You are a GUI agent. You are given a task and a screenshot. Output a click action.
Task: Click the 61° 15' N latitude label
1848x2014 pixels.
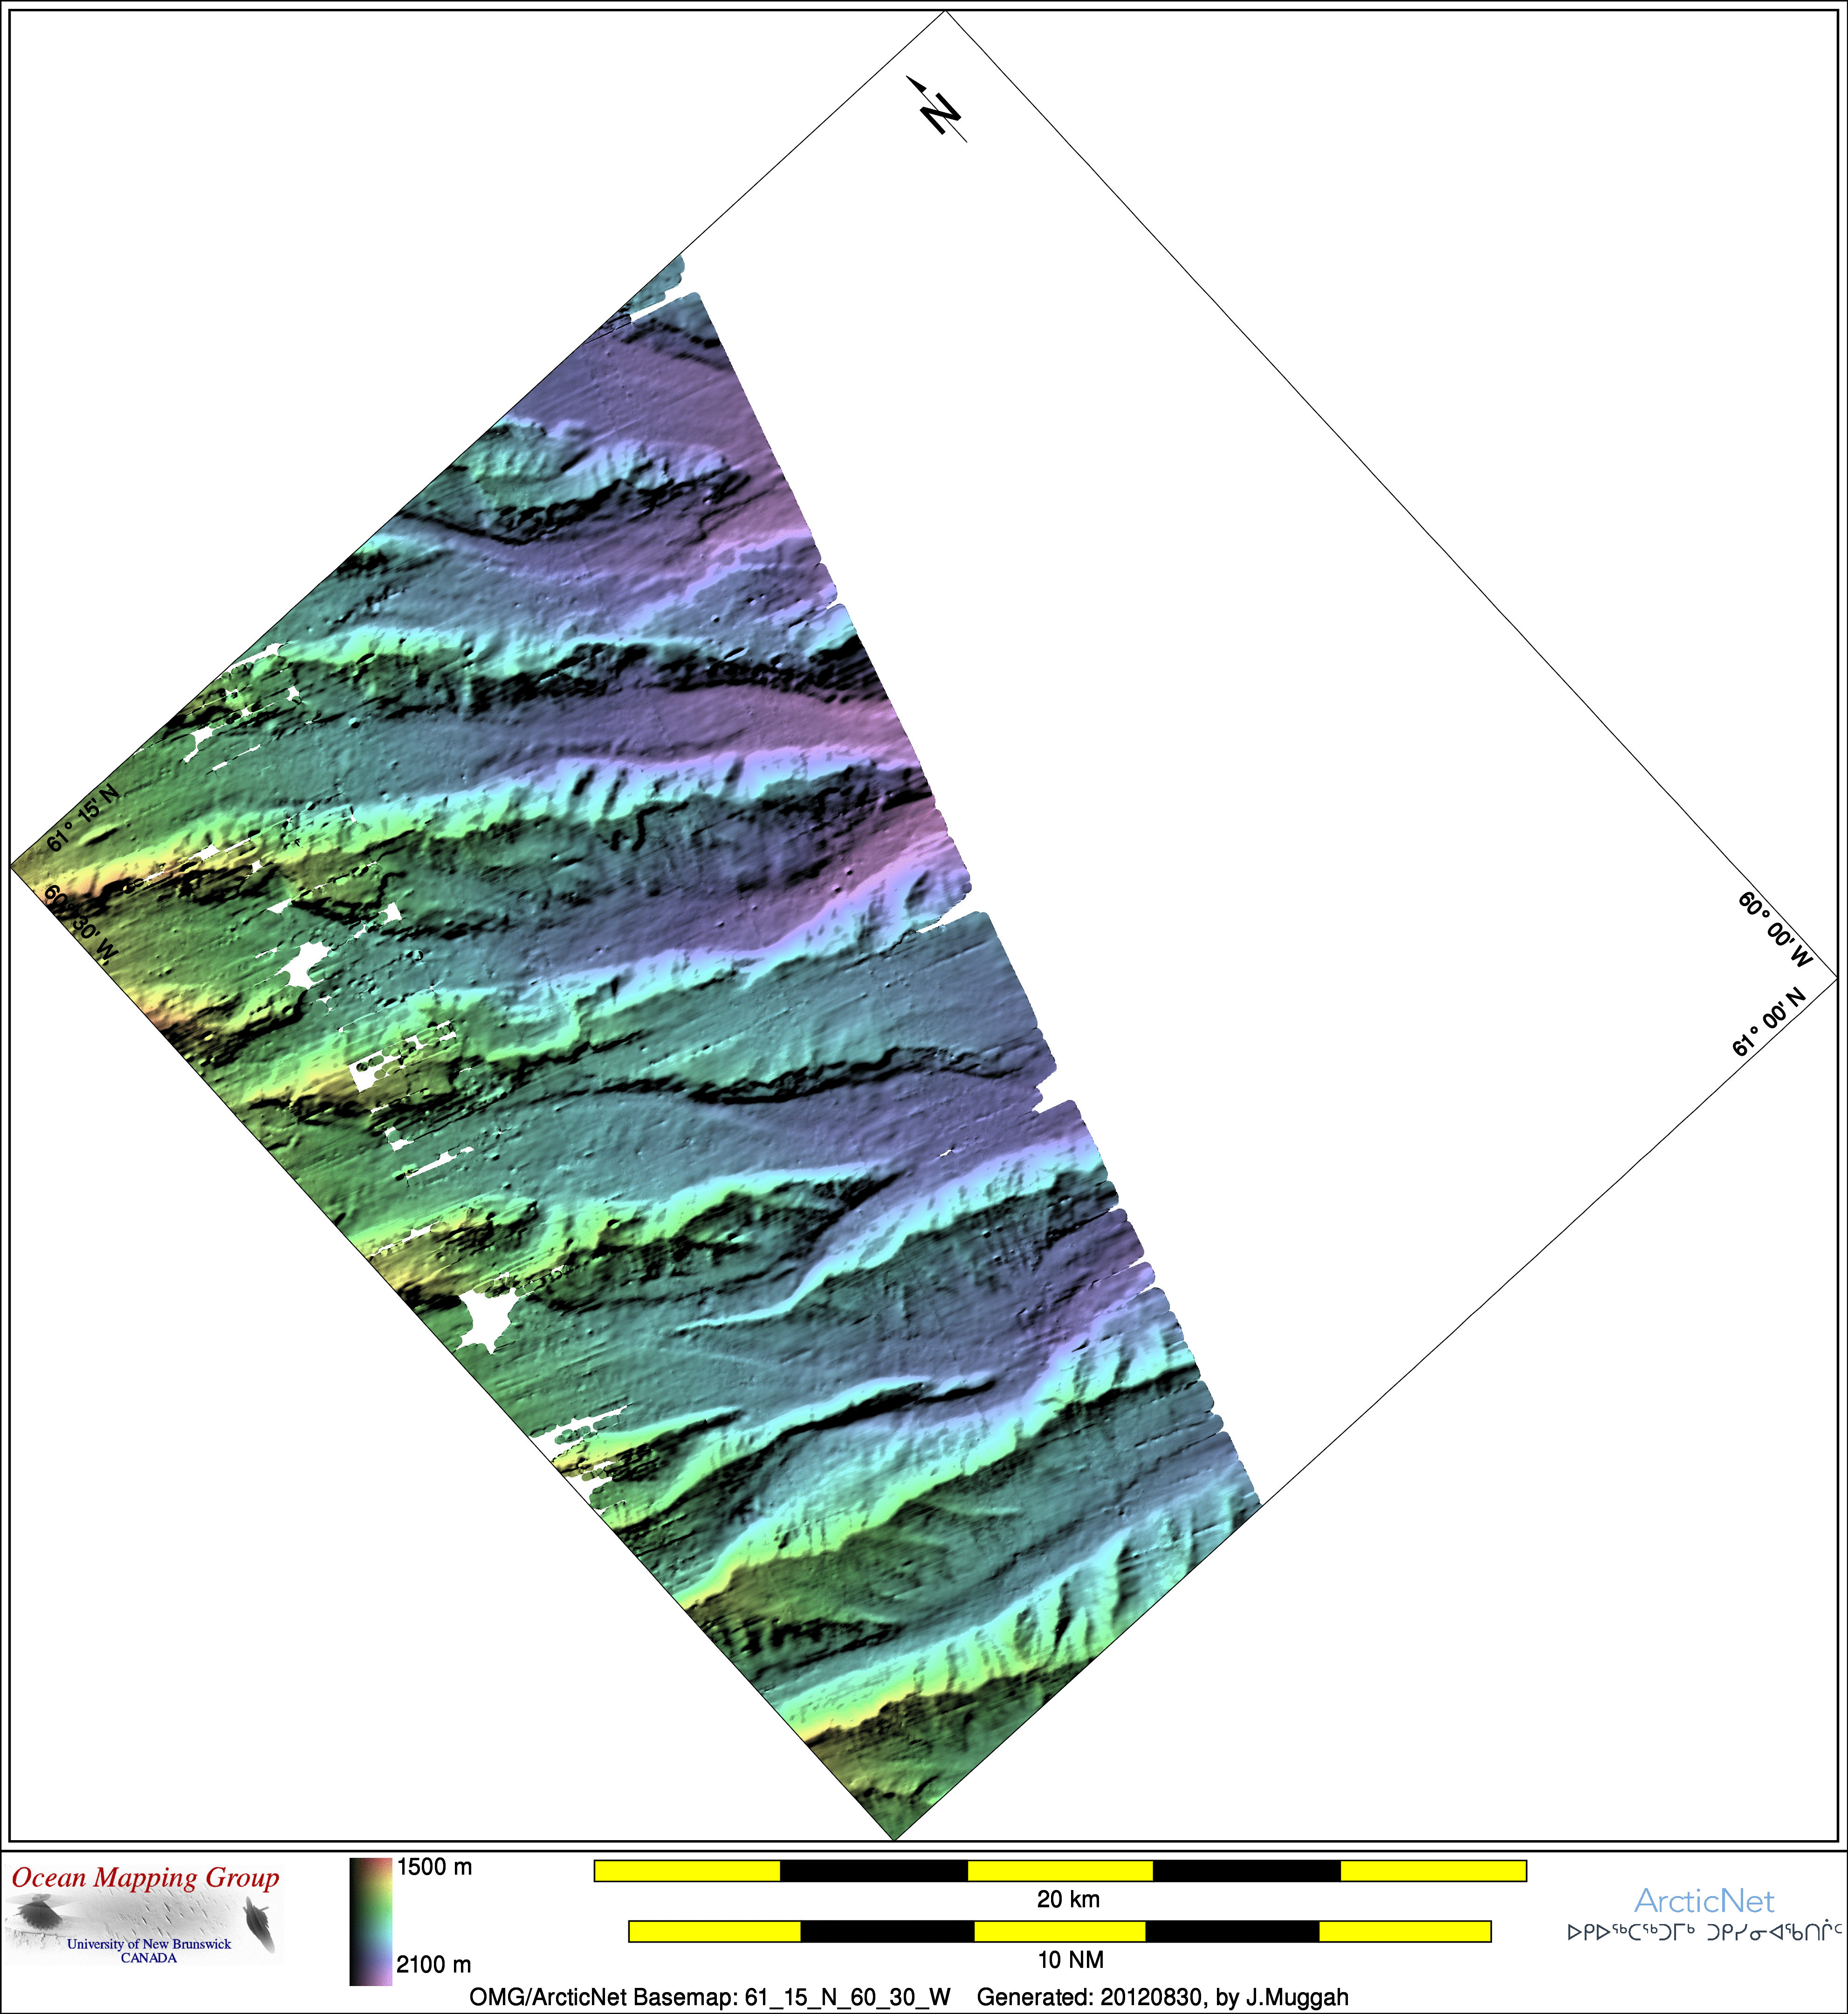click(83, 818)
